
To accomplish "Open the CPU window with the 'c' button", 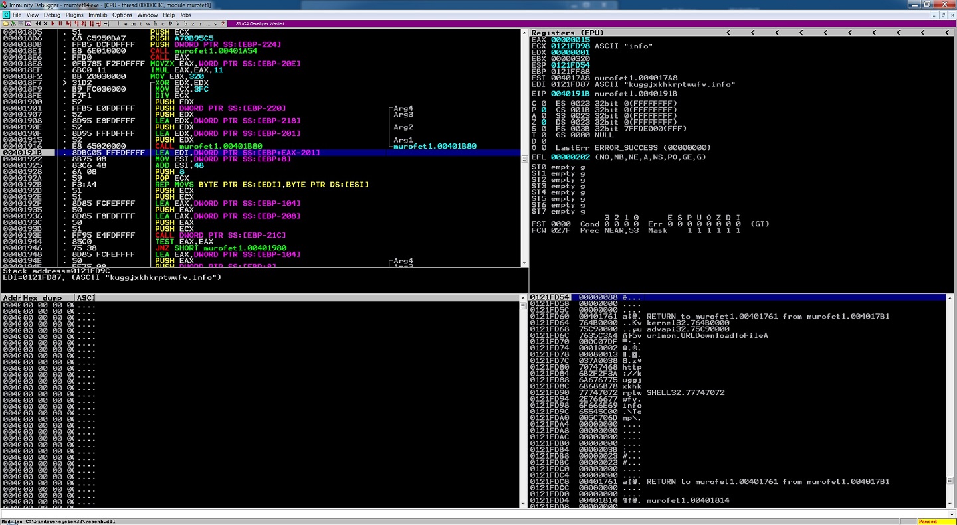I will coord(163,23).
